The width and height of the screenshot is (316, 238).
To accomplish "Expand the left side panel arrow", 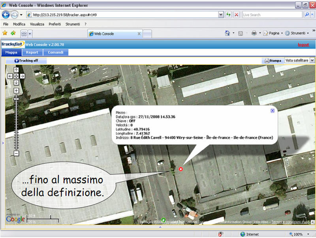I will pos(3,143).
